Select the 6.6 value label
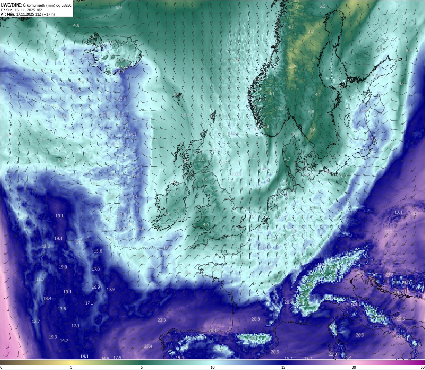 [x=61, y=160]
